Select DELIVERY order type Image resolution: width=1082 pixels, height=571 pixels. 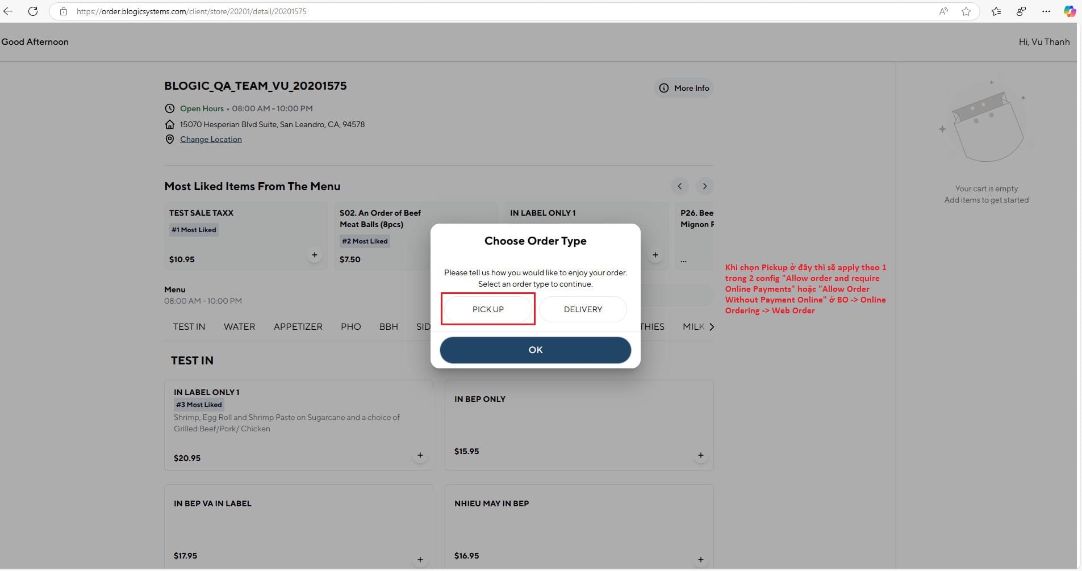click(x=583, y=309)
